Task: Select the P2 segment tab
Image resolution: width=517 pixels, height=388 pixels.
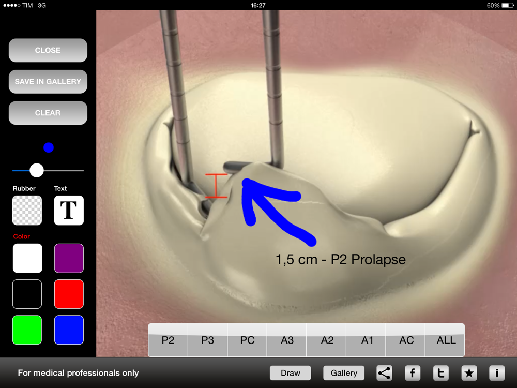Action: coord(168,340)
